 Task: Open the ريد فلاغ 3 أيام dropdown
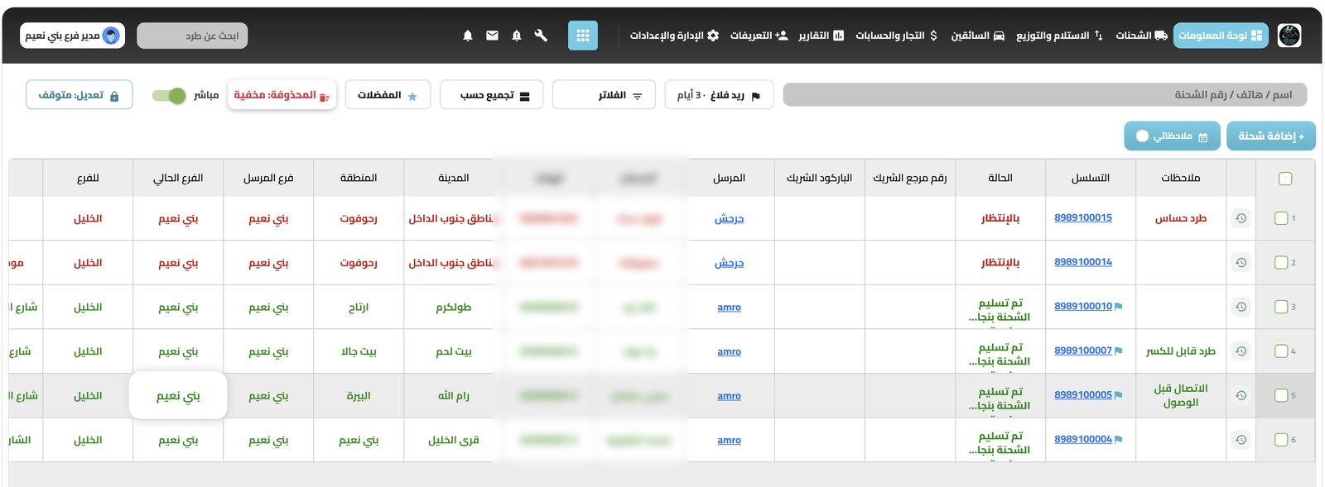coord(719,95)
